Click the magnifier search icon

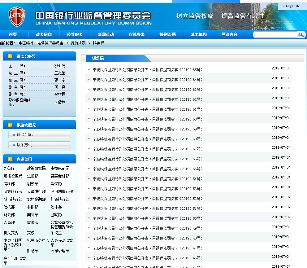click(x=301, y=35)
